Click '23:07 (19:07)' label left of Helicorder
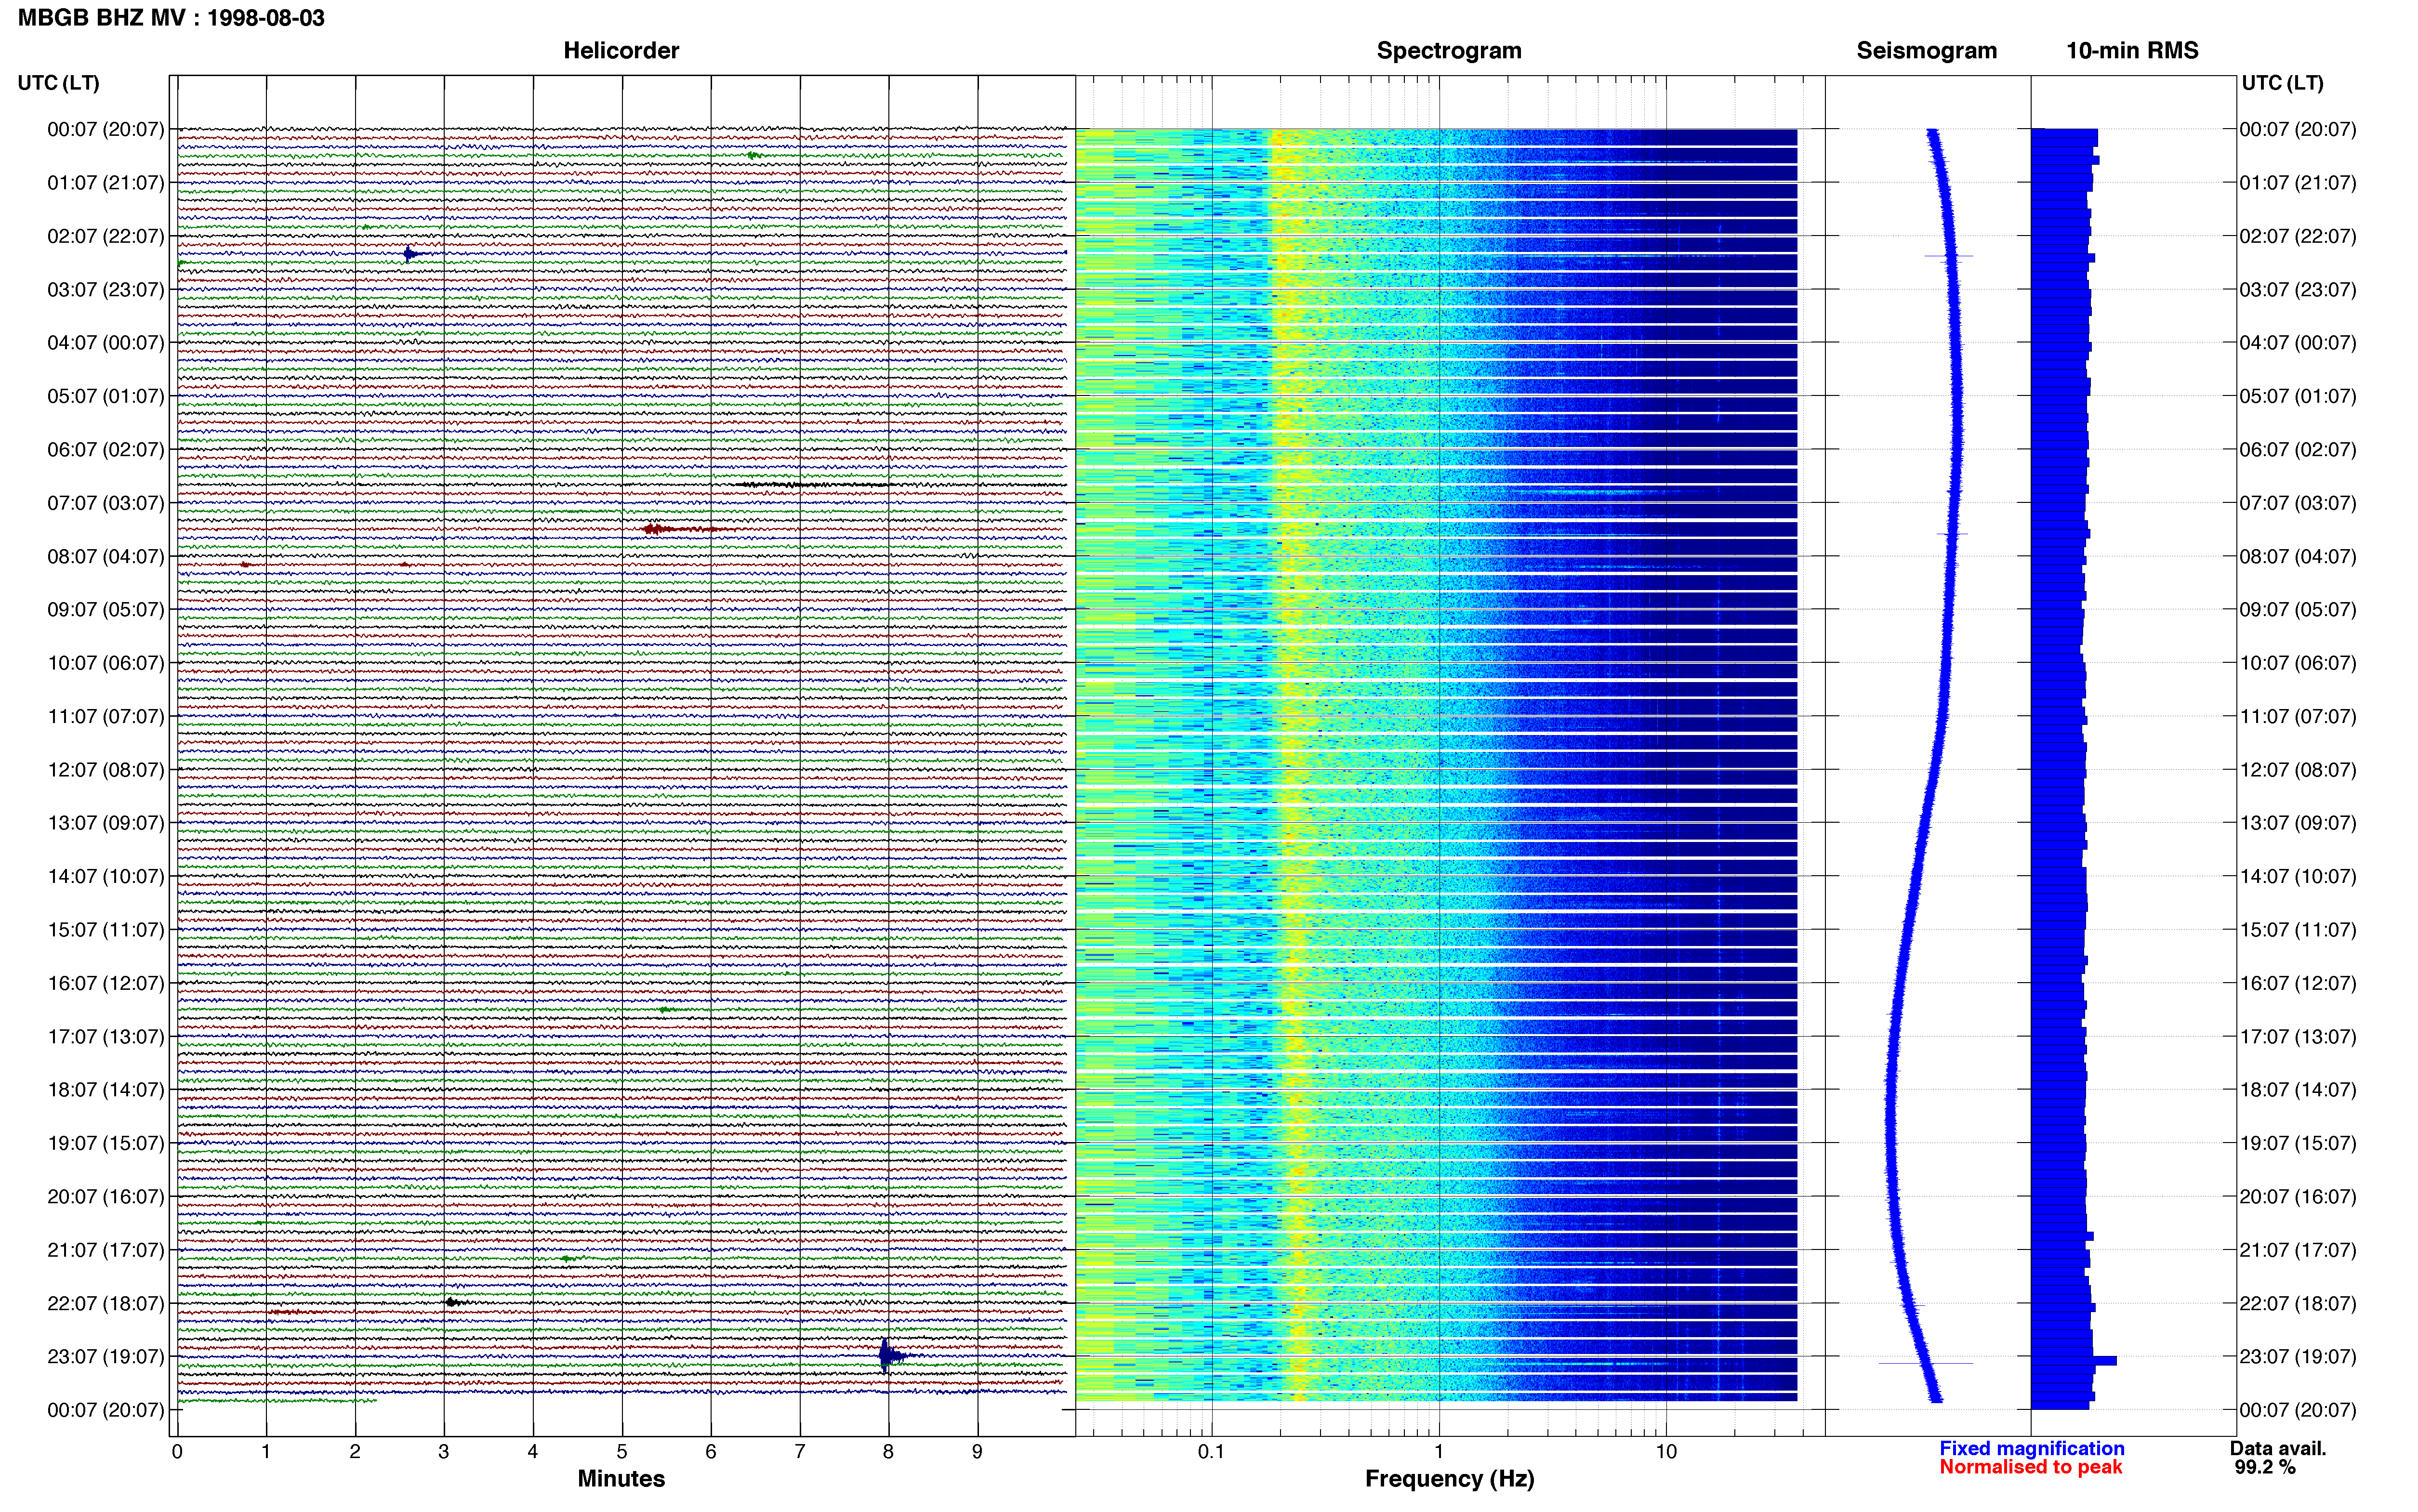Image resolution: width=2418 pixels, height=1512 pixels. click(x=106, y=1357)
